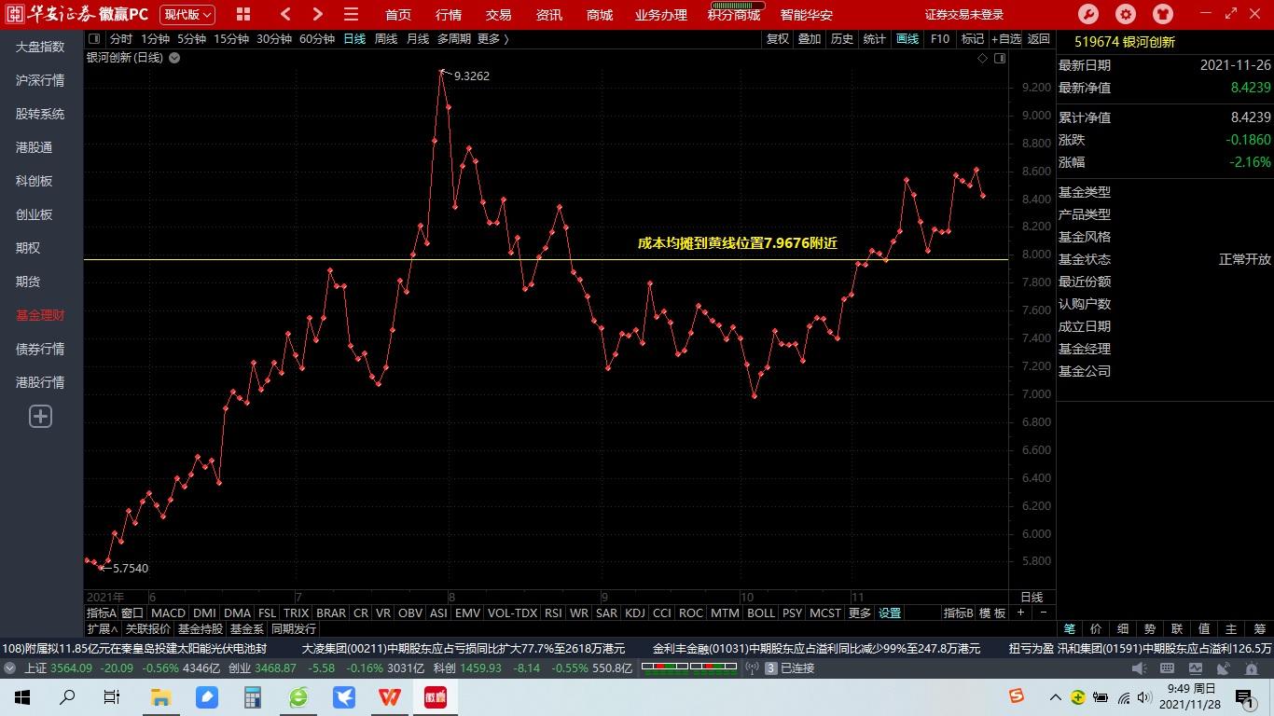The image size is (1274, 716).
Task: Open File Explorer from the taskbar
Action: [160, 696]
